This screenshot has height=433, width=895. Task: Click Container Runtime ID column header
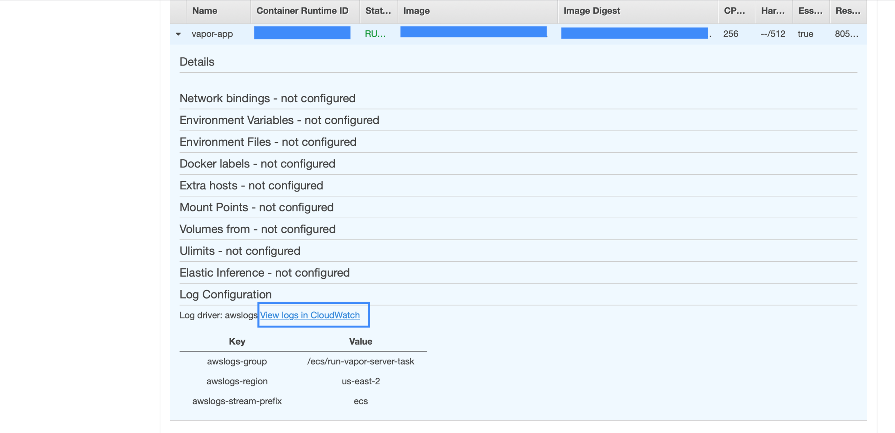click(302, 11)
